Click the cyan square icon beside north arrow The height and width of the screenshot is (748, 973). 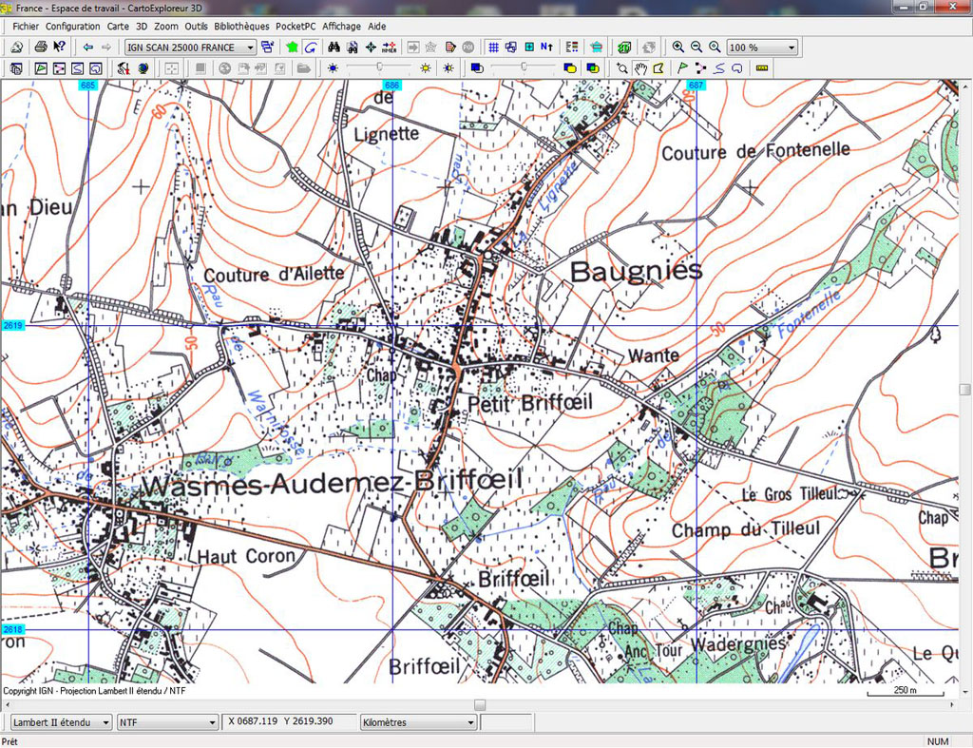click(x=529, y=48)
